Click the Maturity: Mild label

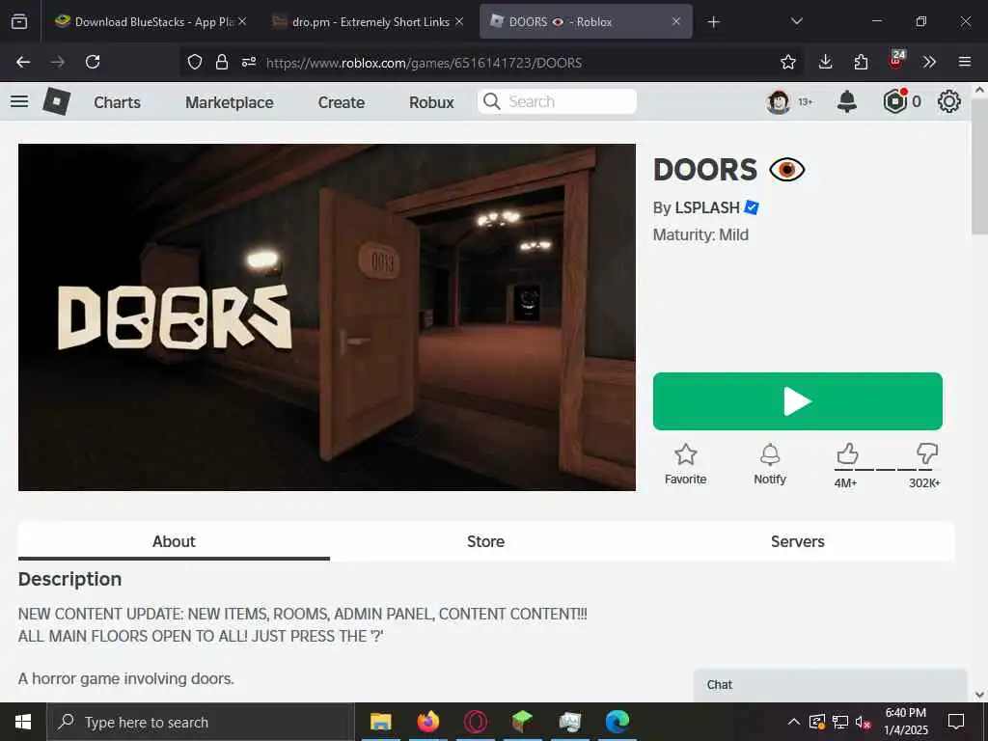point(700,235)
